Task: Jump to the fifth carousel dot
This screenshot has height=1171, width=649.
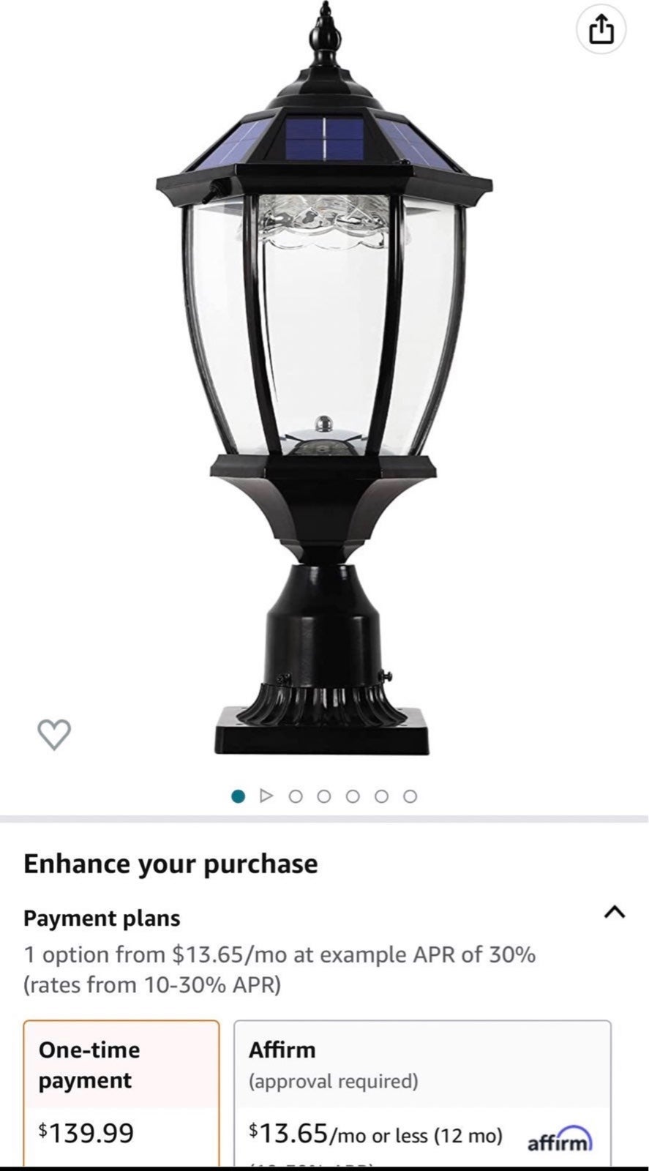Action: coord(353,796)
